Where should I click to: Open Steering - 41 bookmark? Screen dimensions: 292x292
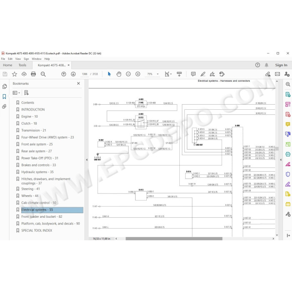tap(30, 189)
